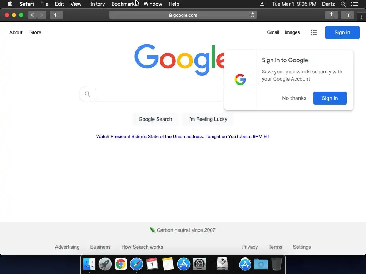Screen dimensions: 366x274
Task: Open Spotlight search in menu bar
Action: pyautogui.click(x=343, y=4)
